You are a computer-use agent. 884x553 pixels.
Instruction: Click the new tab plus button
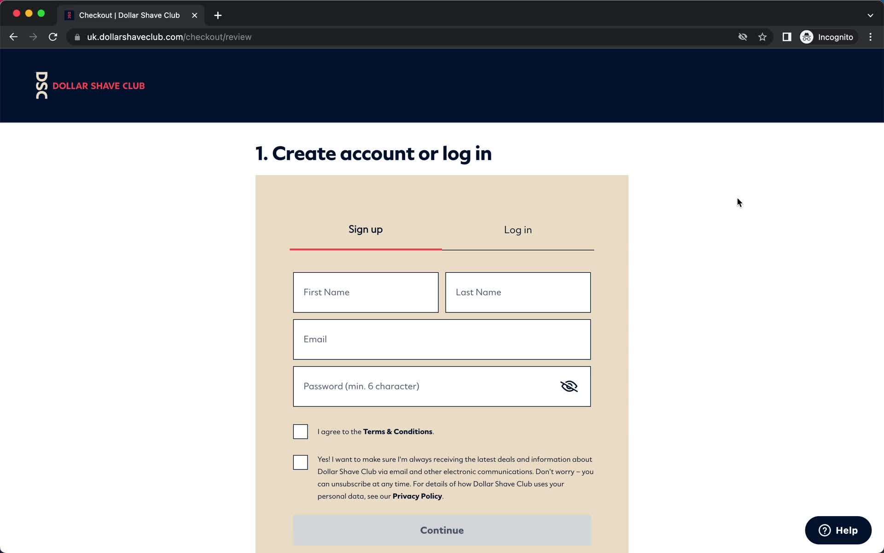pos(218,15)
